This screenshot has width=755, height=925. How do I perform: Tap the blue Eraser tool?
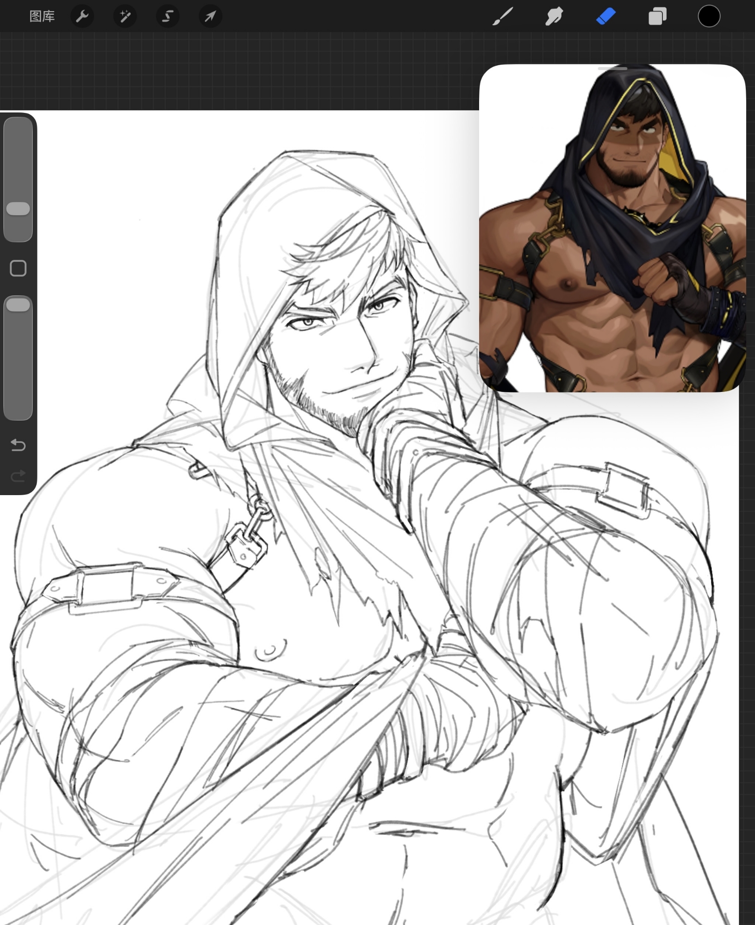605,17
